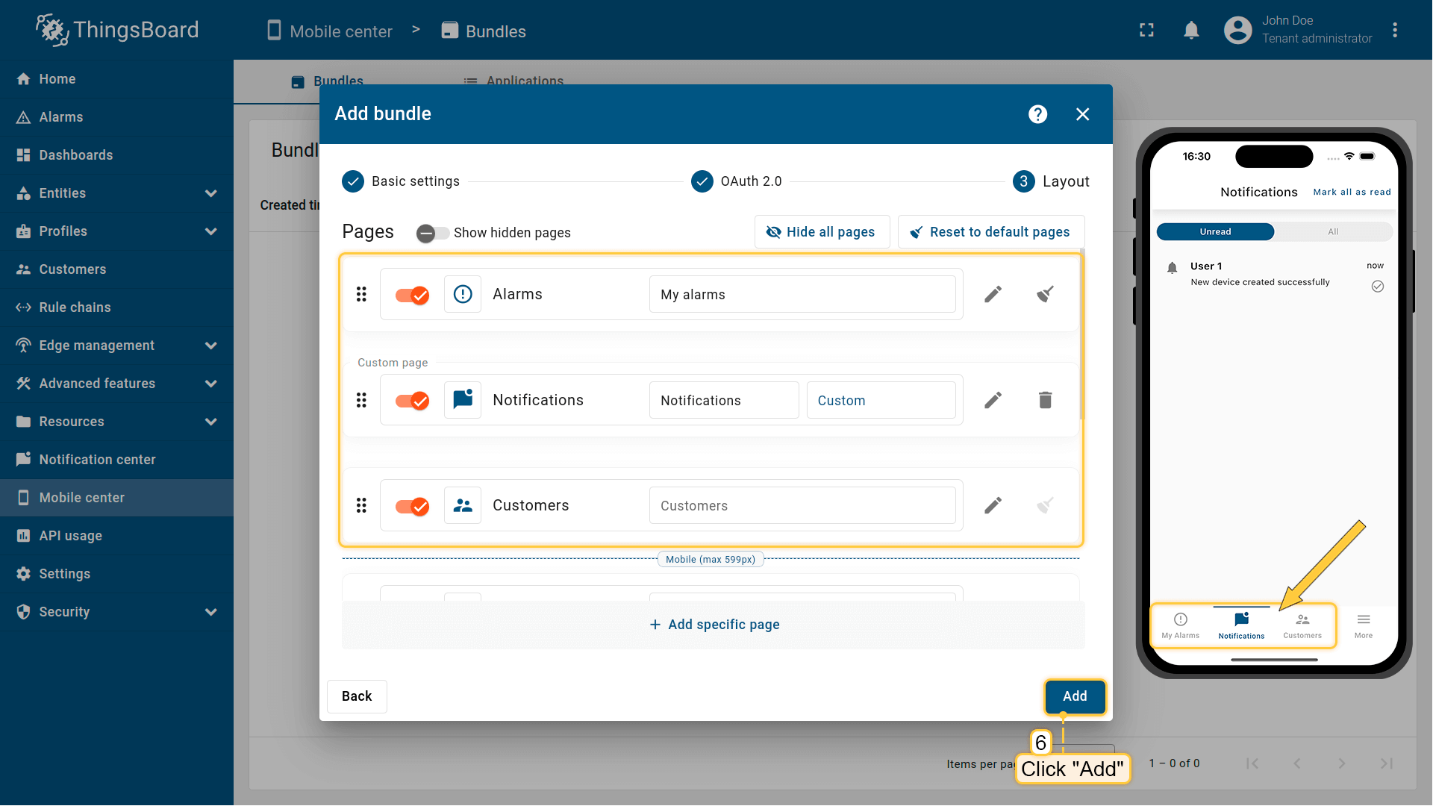Toggle fullscreen mode icon

pyautogui.click(x=1146, y=31)
